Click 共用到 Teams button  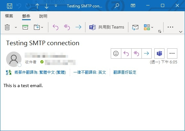coord(107,27)
